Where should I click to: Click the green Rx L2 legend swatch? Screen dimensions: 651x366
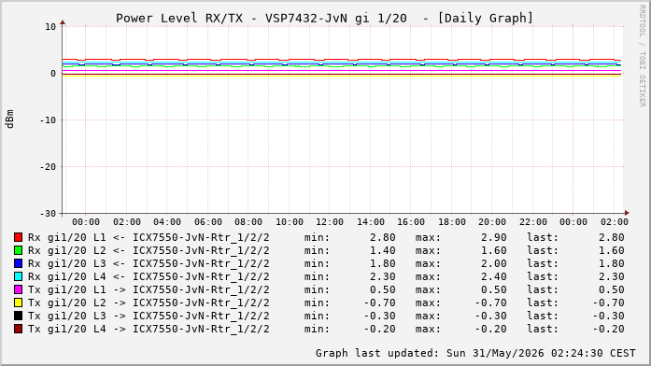pyautogui.click(x=19, y=250)
